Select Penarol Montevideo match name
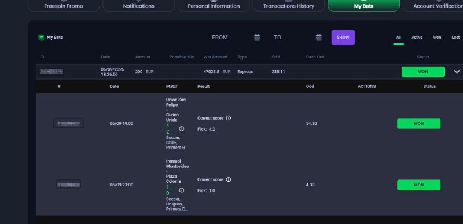 [177, 164]
